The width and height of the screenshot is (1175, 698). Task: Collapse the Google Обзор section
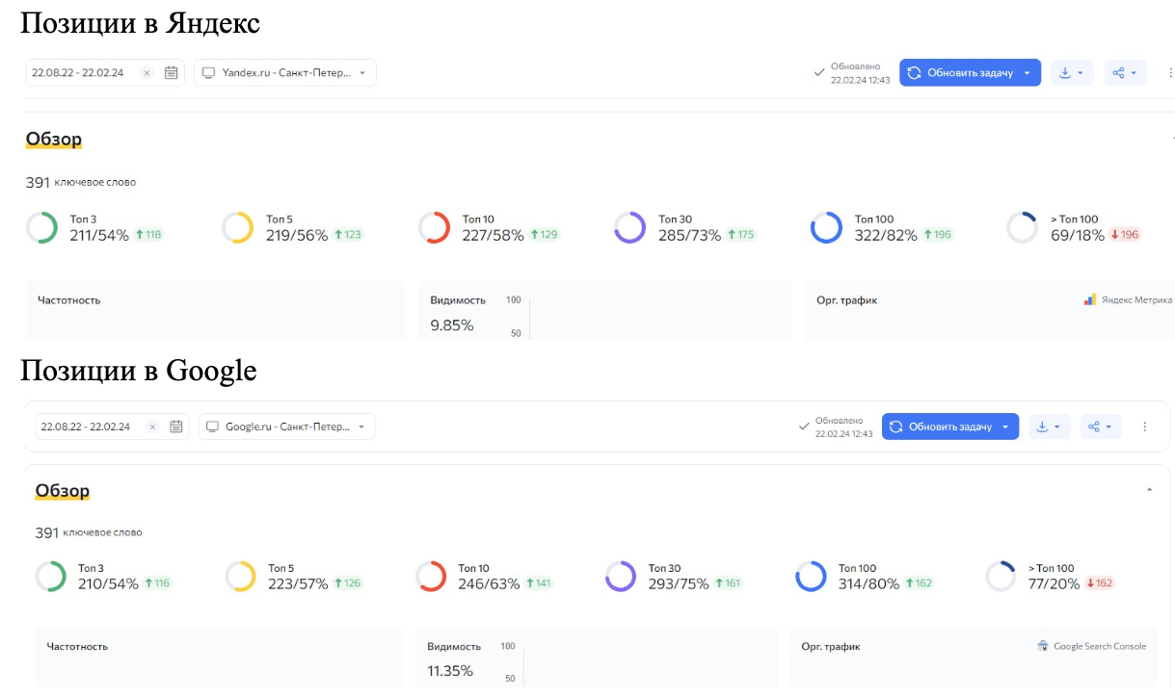point(1149,490)
